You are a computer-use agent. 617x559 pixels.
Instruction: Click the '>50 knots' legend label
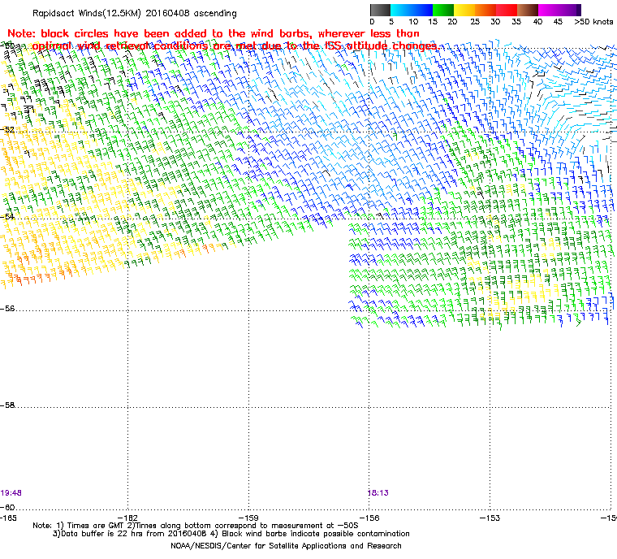[x=593, y=22]
